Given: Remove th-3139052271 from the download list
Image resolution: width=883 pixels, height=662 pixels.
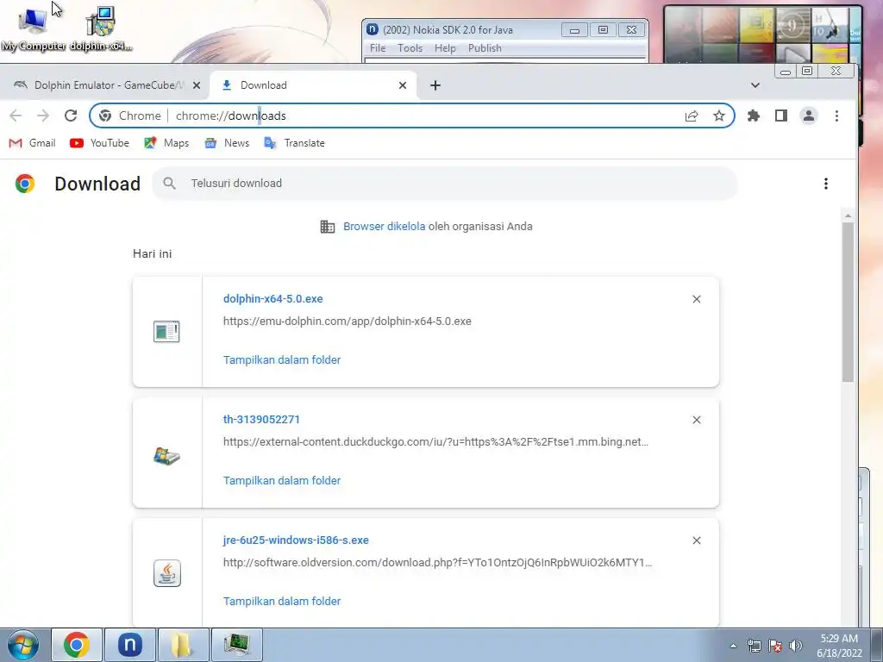Looking at the screenshot, I should 697,420.
